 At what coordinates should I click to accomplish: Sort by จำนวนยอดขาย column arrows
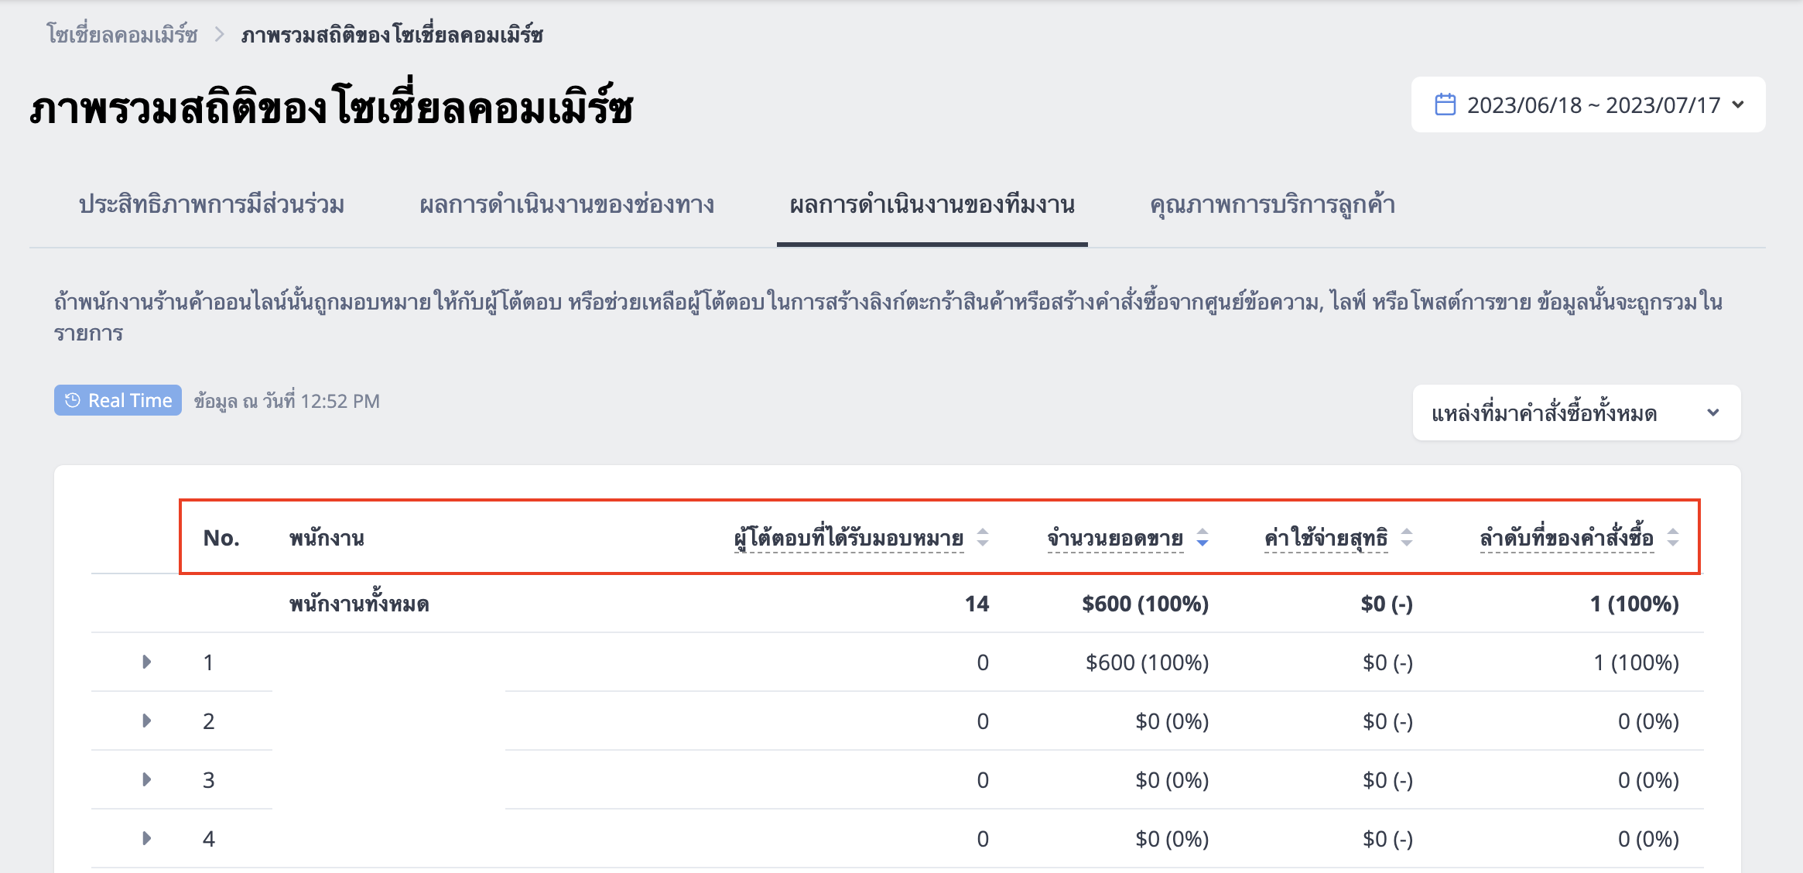coord(1203,537)
